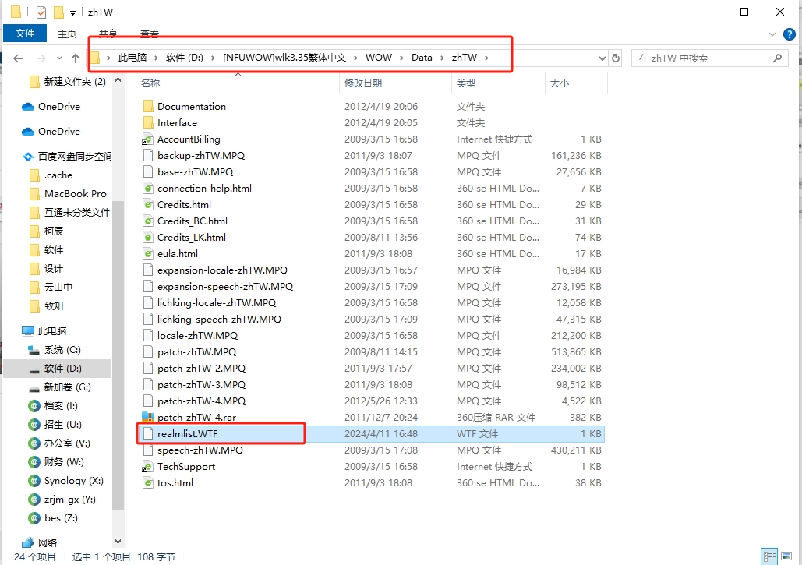Open quick access toolbar customize dropdown
The width and height of the screenshot is (802, 565).
73,12
